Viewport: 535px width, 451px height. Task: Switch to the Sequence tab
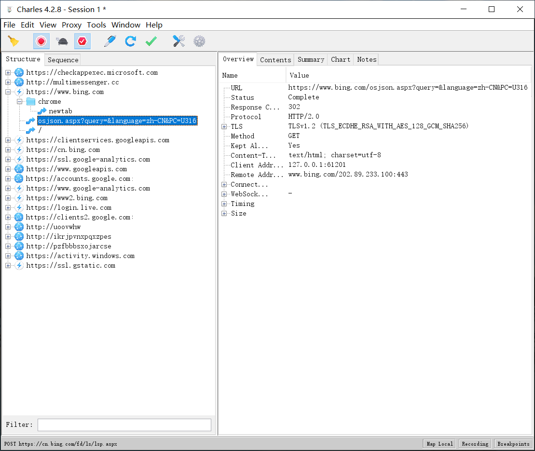pos(63,60)
